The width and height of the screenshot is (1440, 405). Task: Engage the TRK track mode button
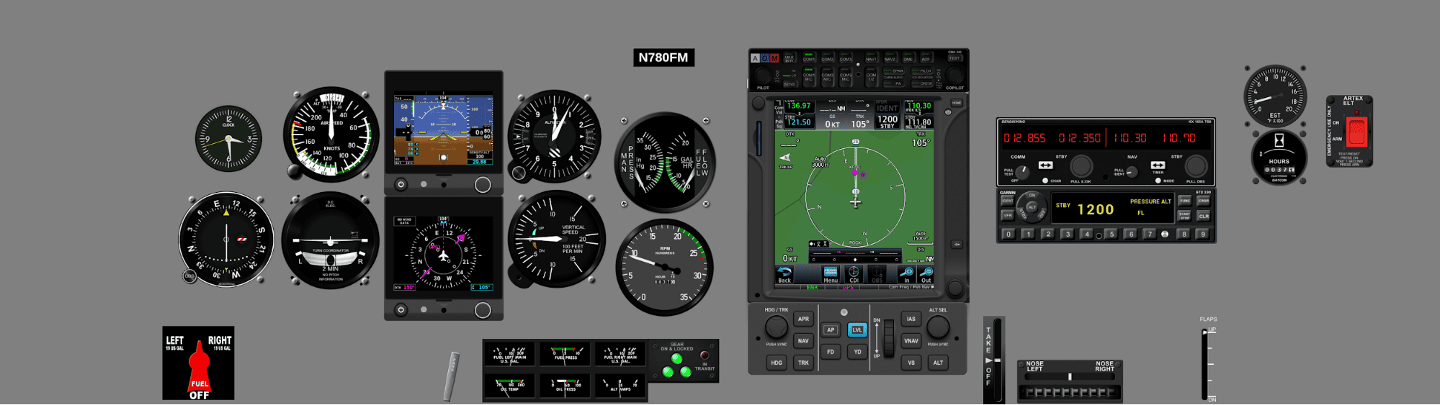803,363
